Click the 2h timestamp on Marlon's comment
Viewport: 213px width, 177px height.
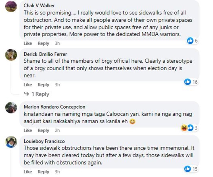[57, 130]
